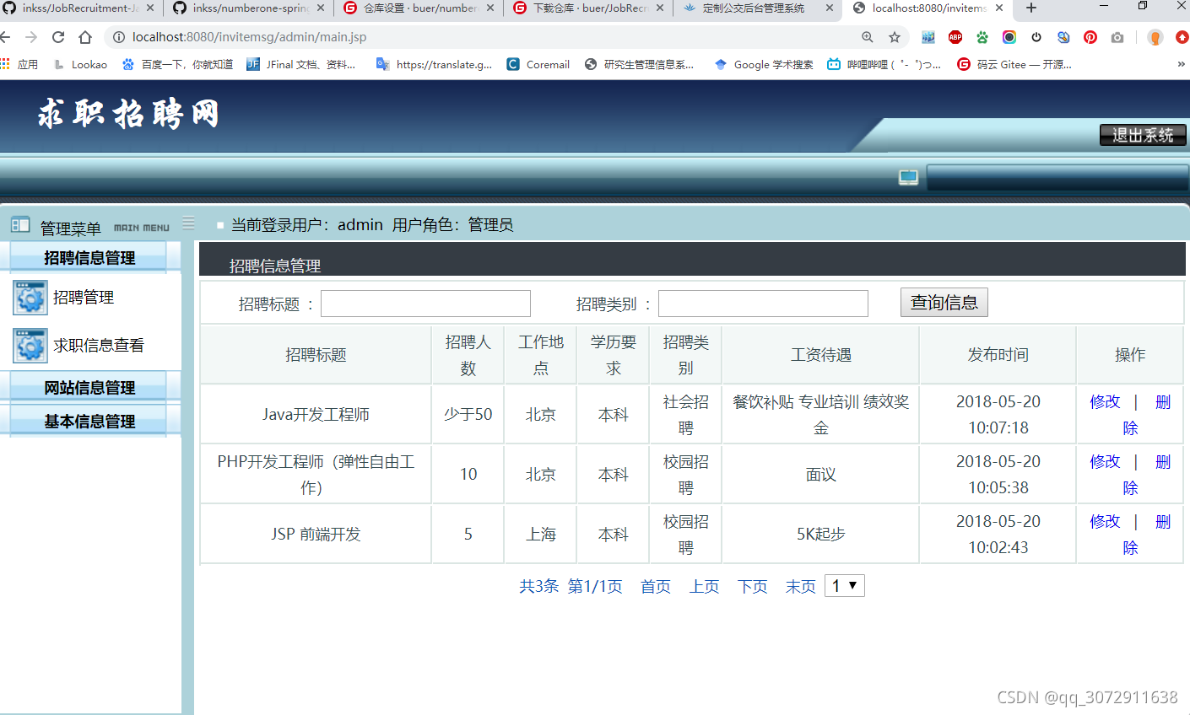Open 招聘管理 in the sidebar
1190x715 pixels.
pyautogui.click(x=84, y=298)
